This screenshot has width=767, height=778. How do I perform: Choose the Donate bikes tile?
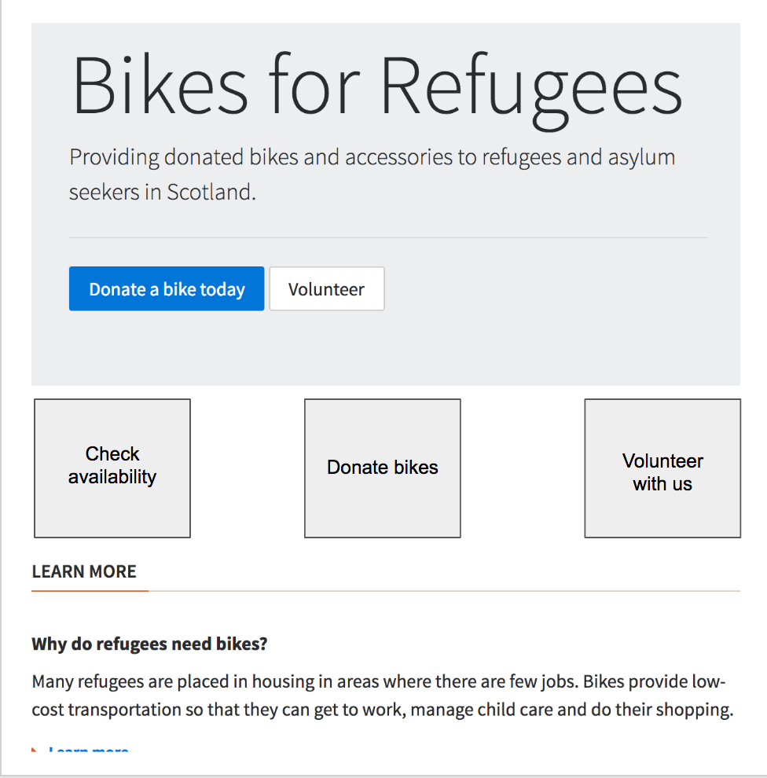tap(383, 468)
